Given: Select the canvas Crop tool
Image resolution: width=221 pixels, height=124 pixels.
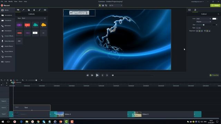Looking at the screenshot, I should pyautogui.click(x=106, y=6).
